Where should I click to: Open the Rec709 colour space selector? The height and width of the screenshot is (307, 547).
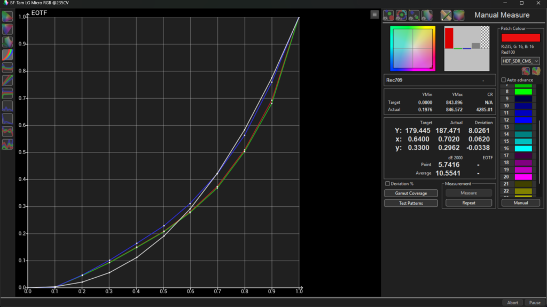440,80
